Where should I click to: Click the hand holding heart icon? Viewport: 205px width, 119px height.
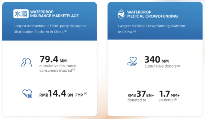132,61
